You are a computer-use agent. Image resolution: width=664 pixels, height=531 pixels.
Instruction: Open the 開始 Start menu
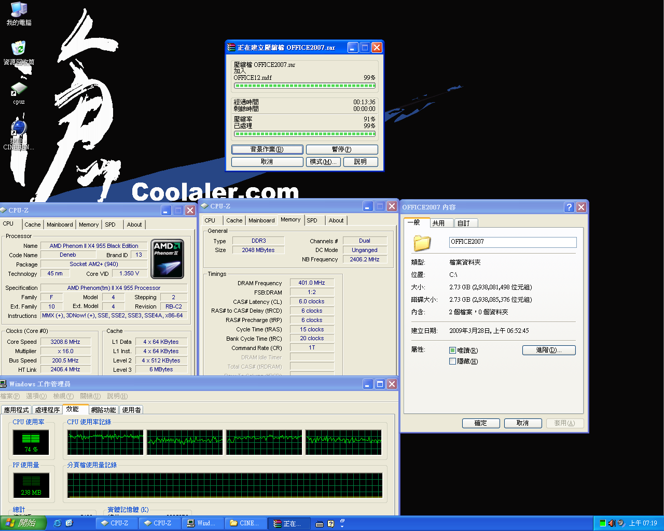coord(23,523)
